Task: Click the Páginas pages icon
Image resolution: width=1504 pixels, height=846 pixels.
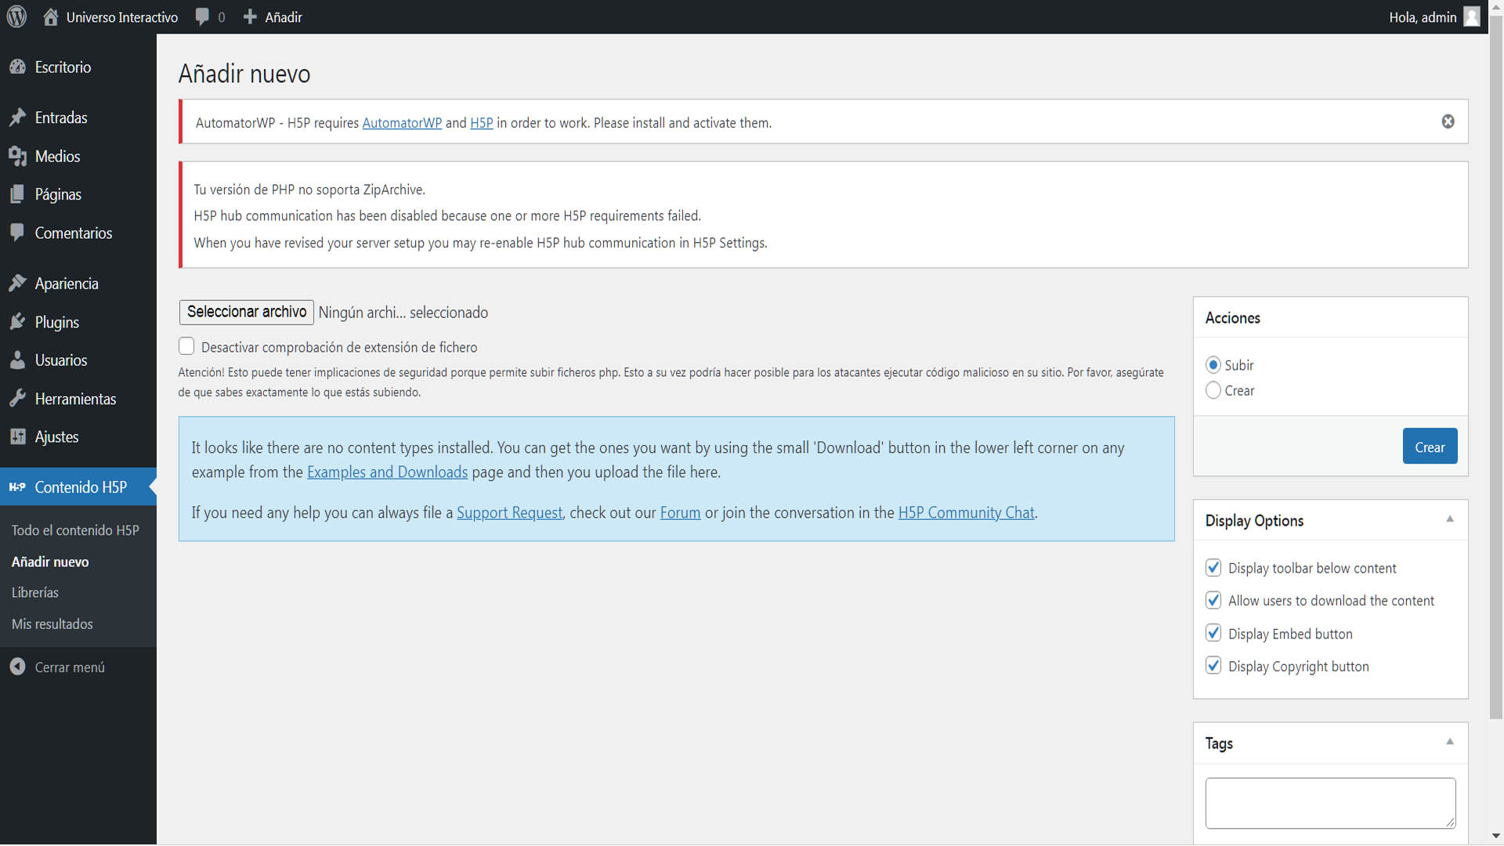Action: (17, 194)
